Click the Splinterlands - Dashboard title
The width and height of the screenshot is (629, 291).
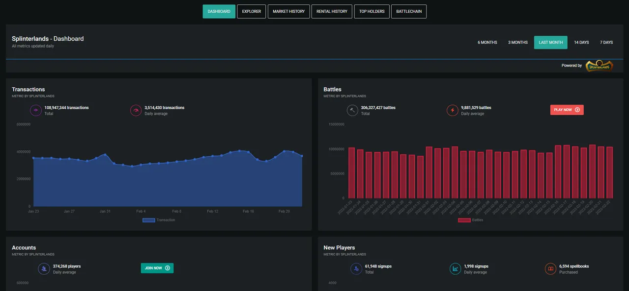48,39
